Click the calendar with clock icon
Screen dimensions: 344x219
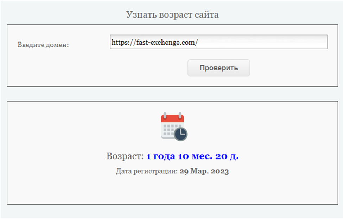174,127
